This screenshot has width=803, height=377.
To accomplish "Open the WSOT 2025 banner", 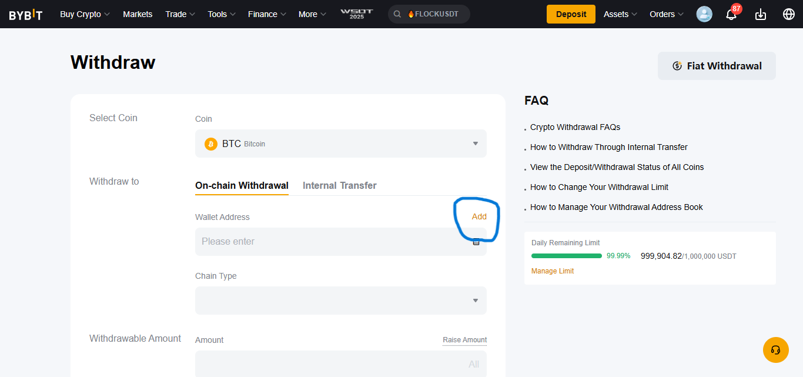I will pos(356,14).
